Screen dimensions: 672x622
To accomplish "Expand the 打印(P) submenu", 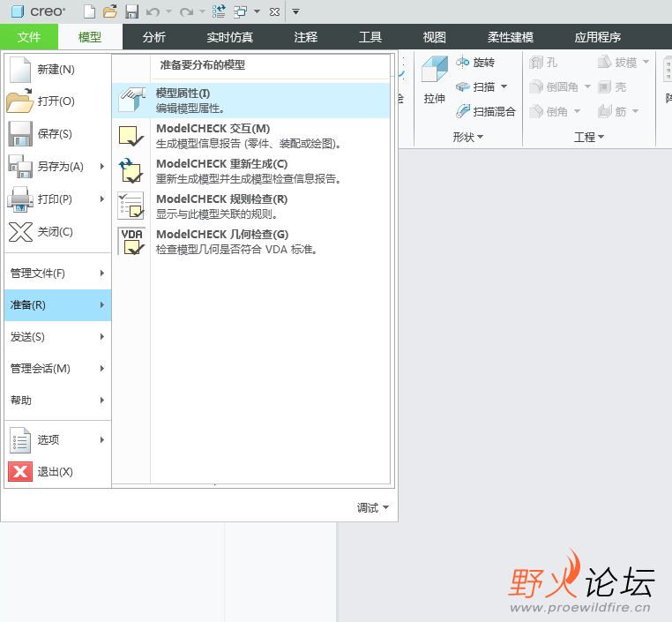I will click(58, 199).
